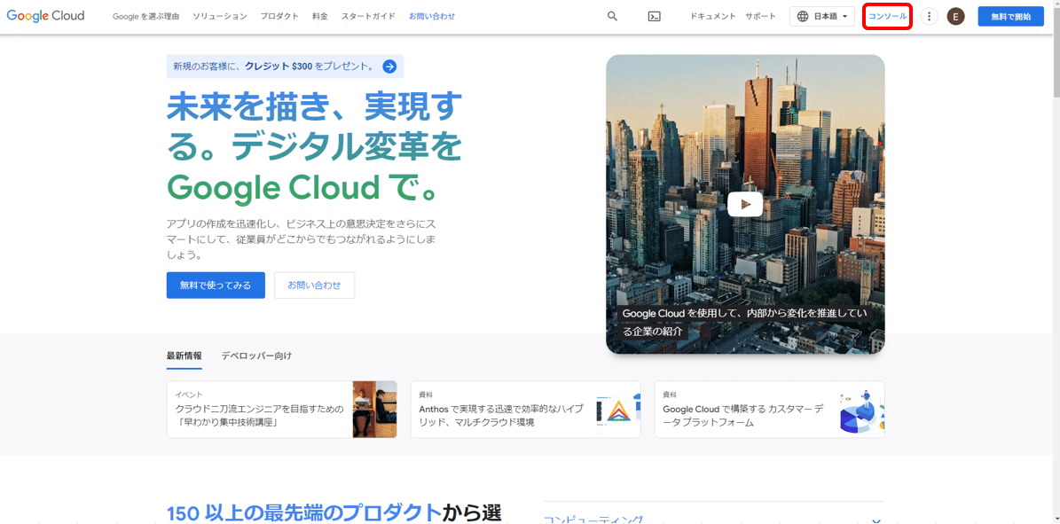
Task: Click the globe language icon
Action: coord(803,16)
